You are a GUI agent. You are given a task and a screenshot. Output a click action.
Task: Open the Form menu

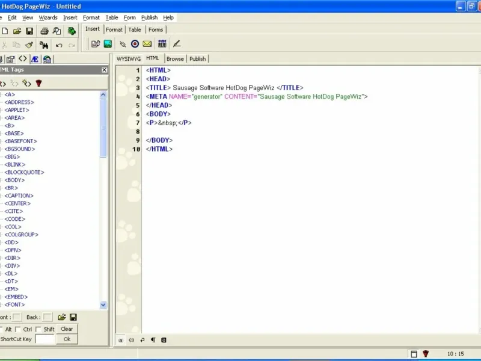[130, 17]
